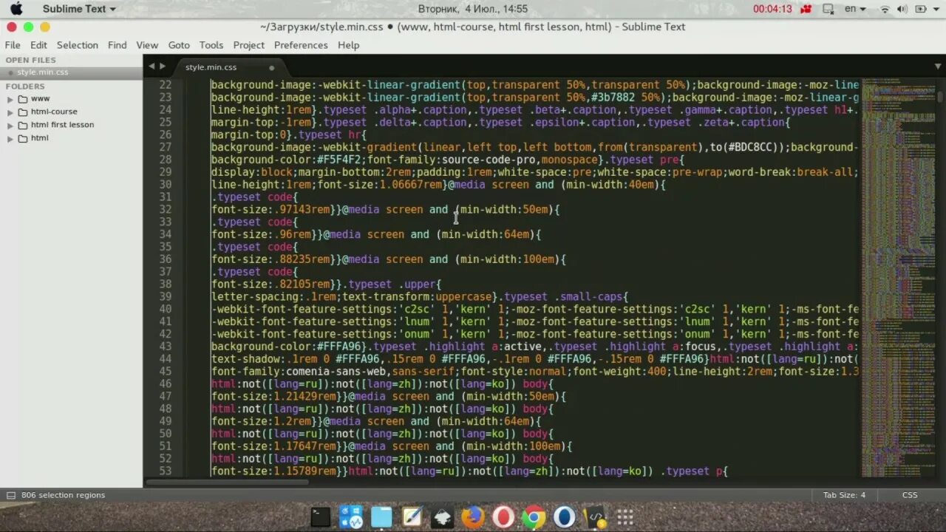Open the Project menu
946x532 pixels.
(x=249, y=45)
